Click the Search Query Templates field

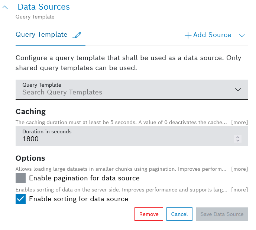pyautogui.click(x=111, y=92)
